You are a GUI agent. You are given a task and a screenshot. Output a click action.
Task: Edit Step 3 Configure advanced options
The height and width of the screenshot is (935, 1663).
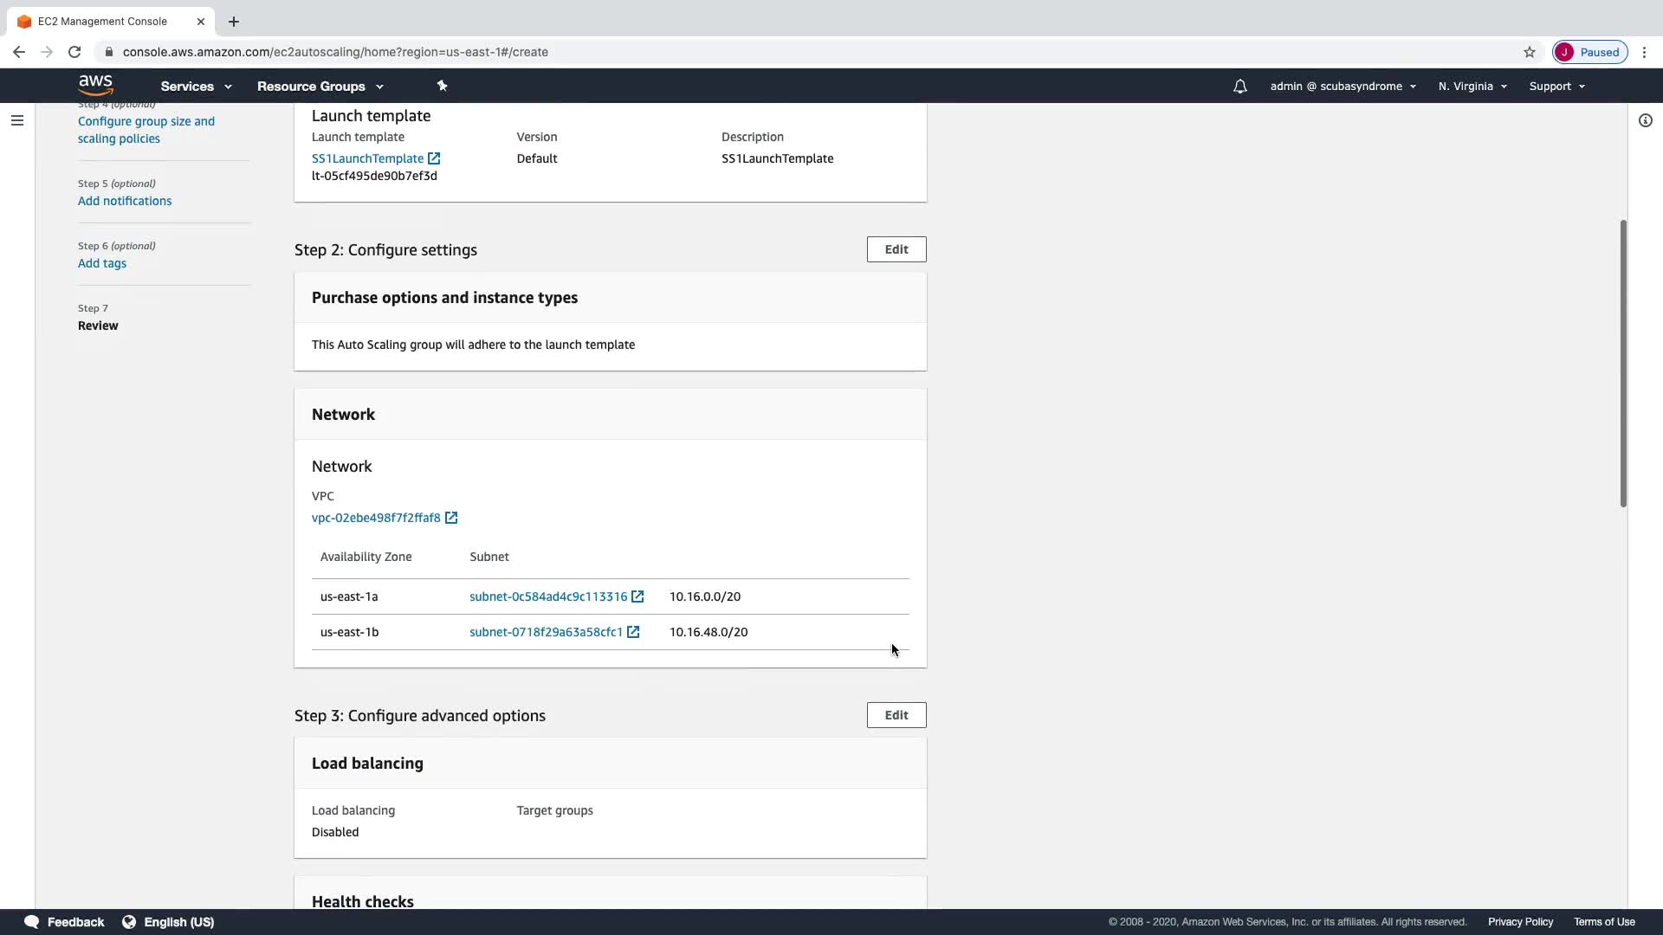coord(896,715)
